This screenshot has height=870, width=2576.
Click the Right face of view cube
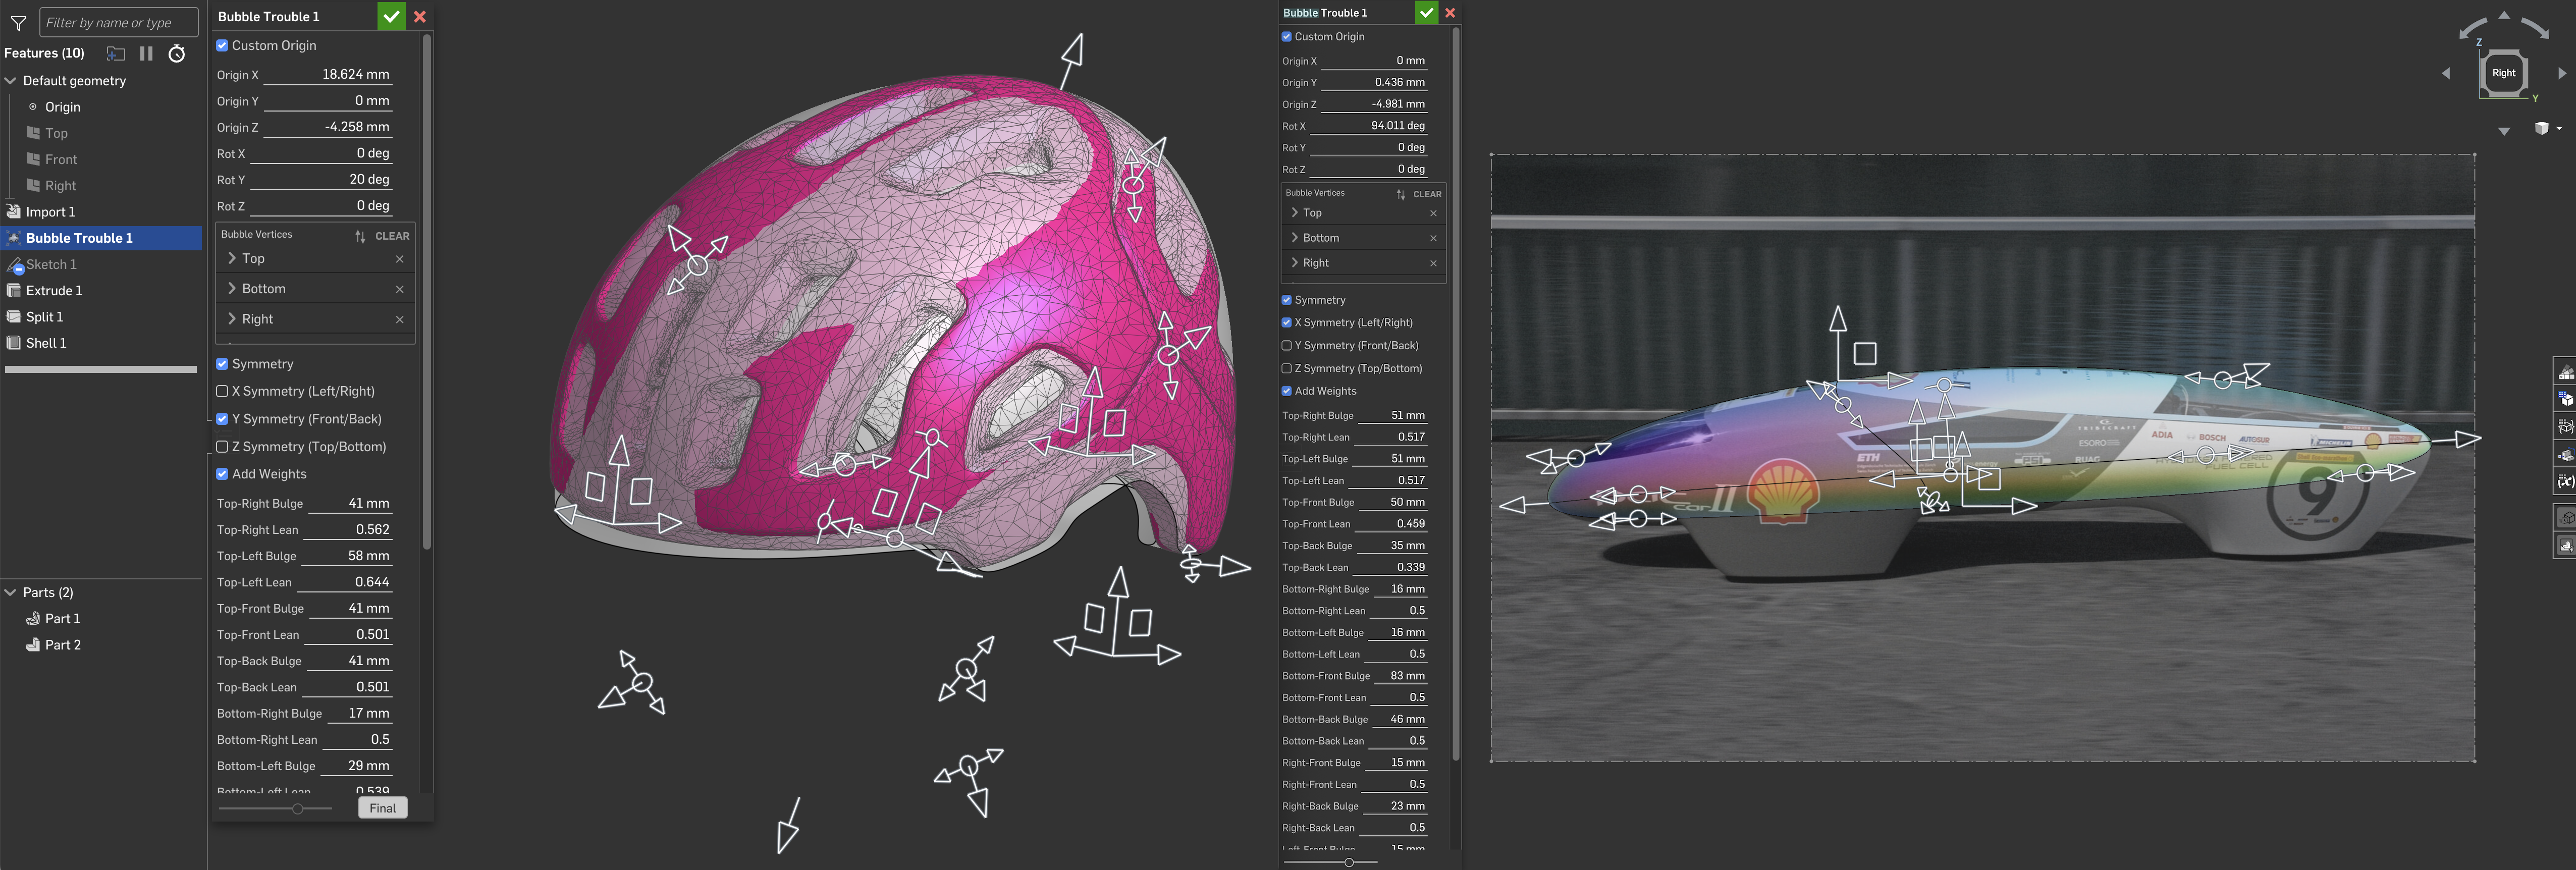2503,73
